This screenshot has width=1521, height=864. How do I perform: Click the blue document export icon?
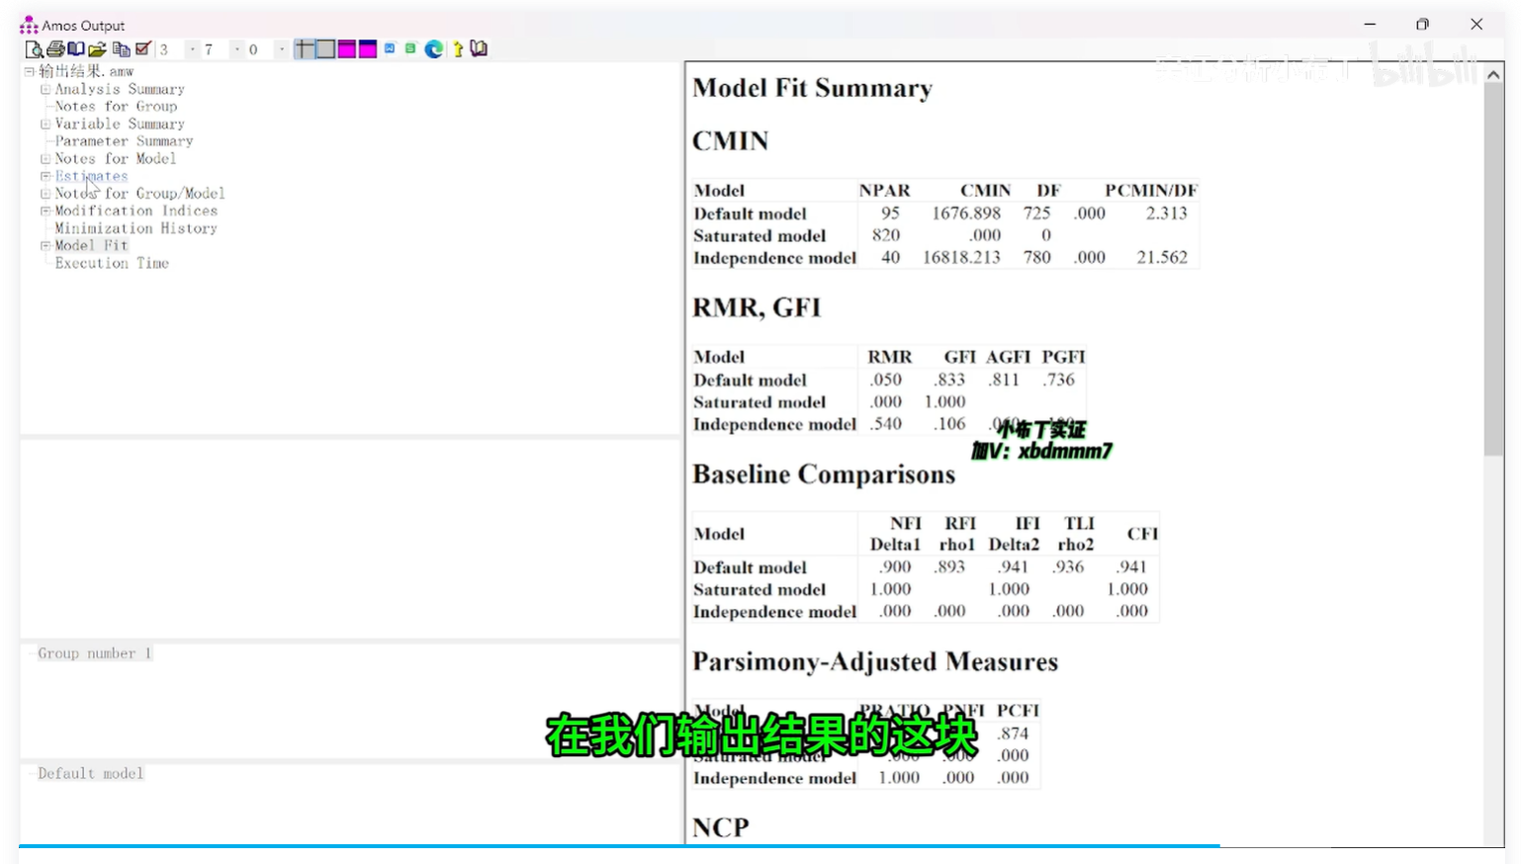[390, 48]
